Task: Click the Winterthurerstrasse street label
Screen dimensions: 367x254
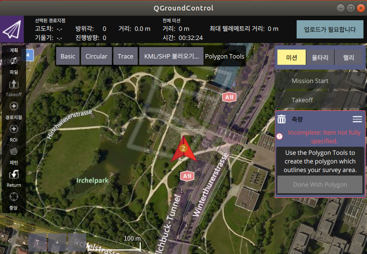Action: coord(210,185)
